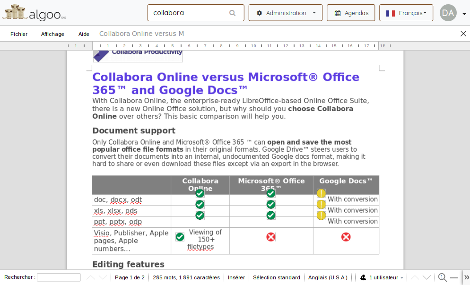470x285 pixels.
Task: Click the Rechercher search input field
Action: click(x=59, y=277)
